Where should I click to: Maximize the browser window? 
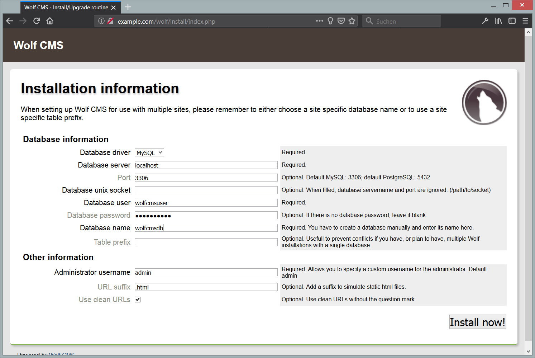pos(506,5)
